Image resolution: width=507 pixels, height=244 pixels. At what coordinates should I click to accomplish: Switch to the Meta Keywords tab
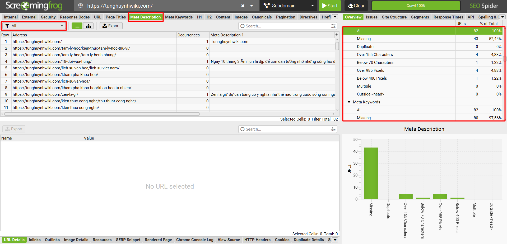(x=179, y=17)
